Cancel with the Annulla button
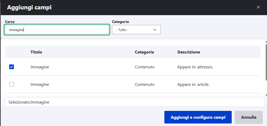The image size is (267, 126). coord(248,117)
